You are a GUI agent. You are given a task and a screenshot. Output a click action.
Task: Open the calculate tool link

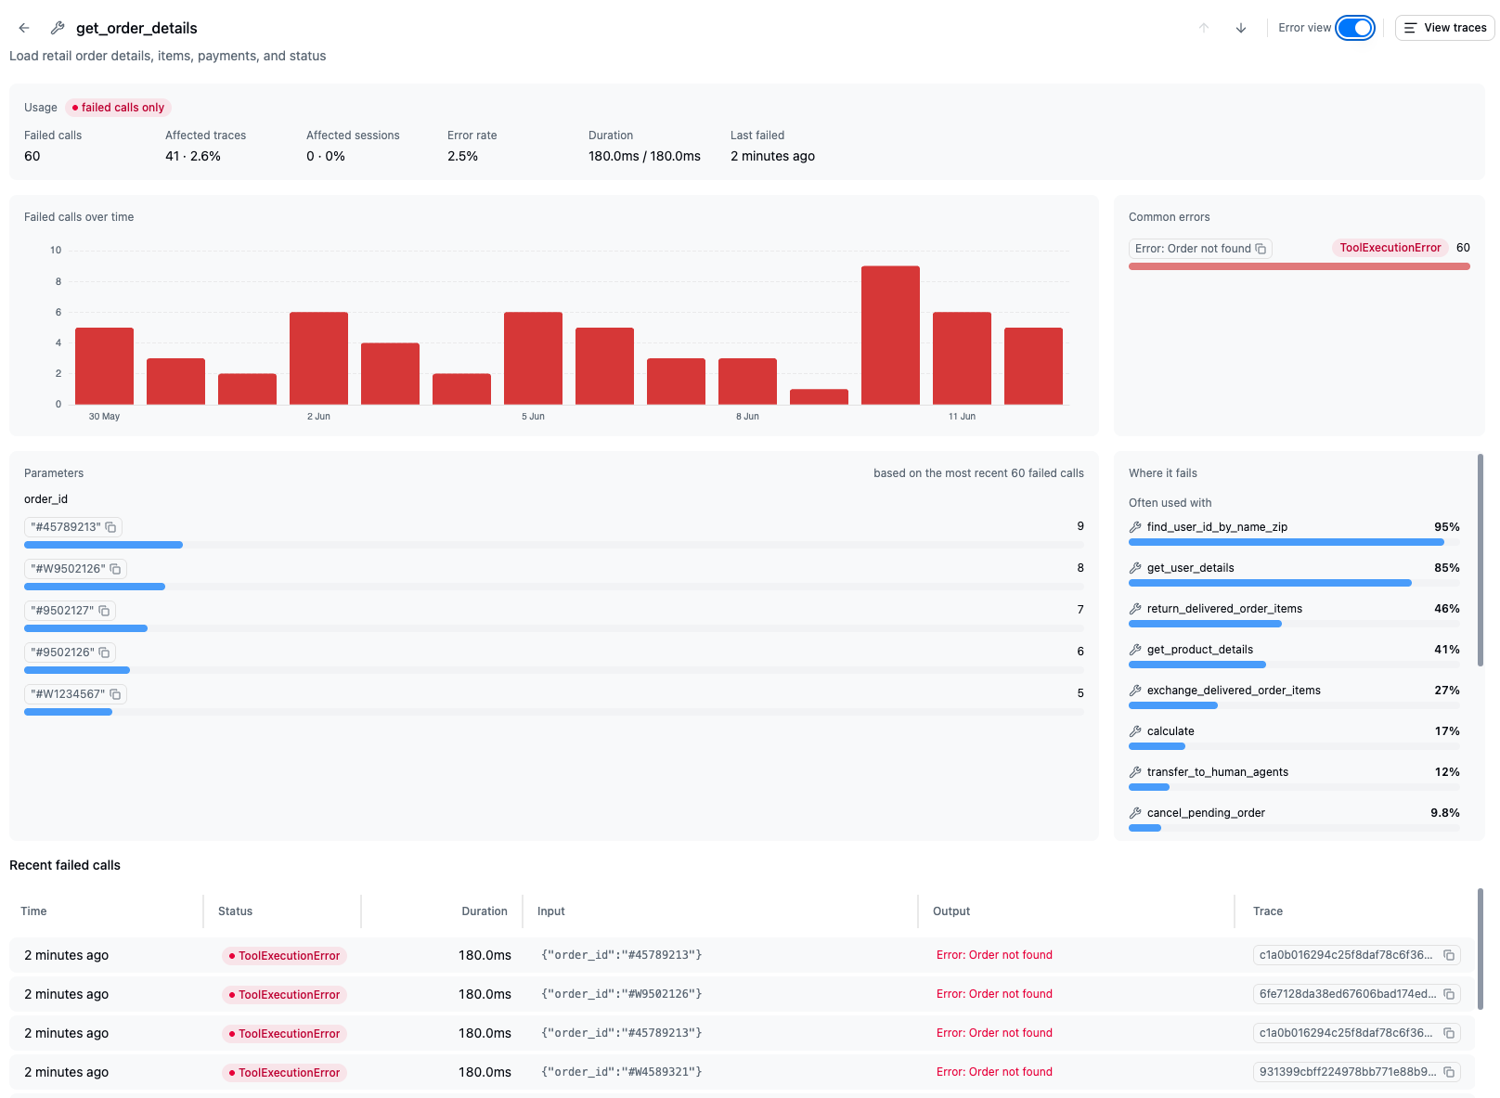coord(1170,731)
